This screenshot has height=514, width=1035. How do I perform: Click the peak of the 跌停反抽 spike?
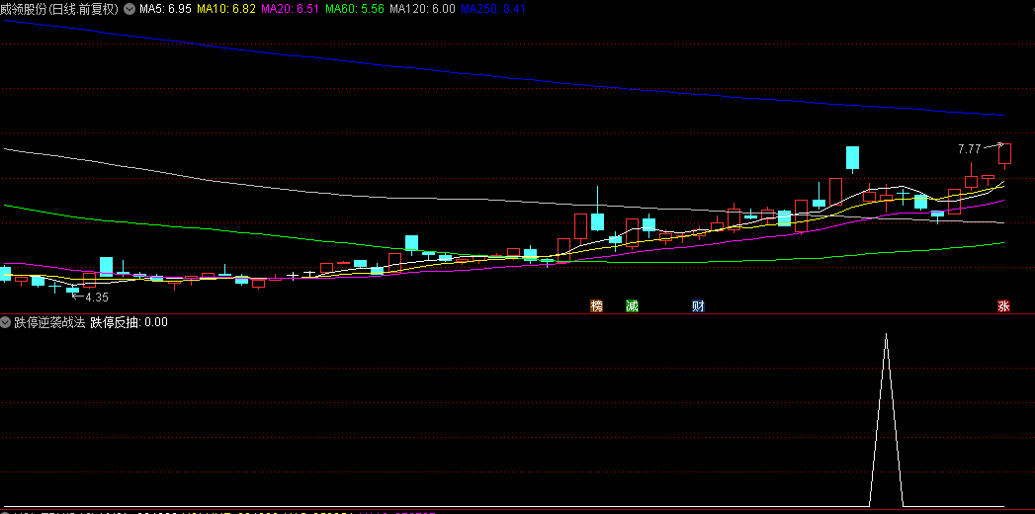[x=886, y=334]
